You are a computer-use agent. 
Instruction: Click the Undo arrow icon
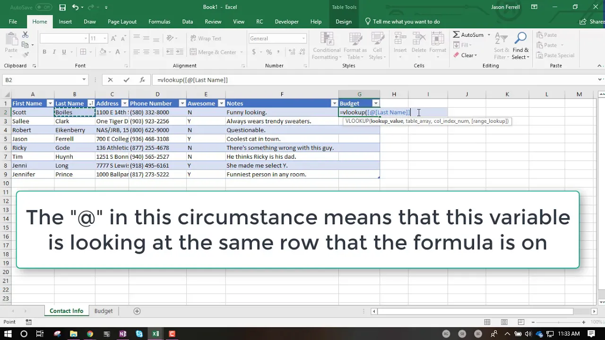coord(76,7)
